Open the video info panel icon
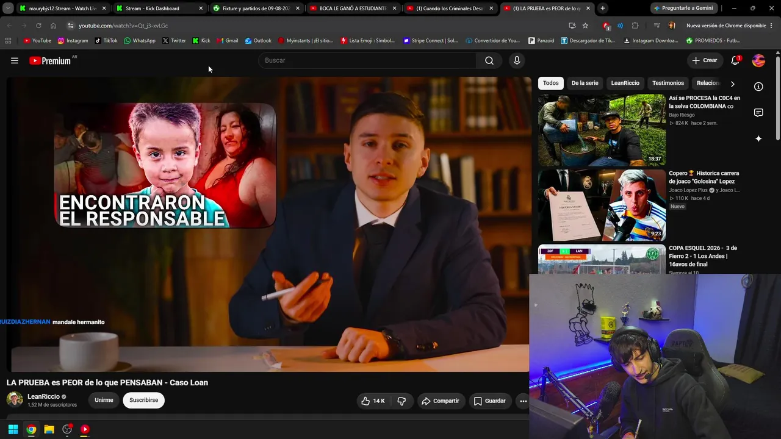 coord(758,87)
